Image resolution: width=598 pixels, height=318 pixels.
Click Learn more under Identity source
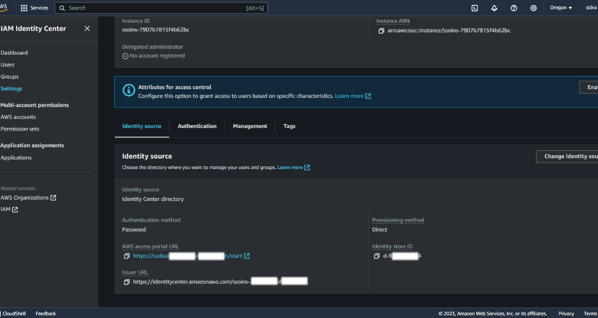(294, 167)
